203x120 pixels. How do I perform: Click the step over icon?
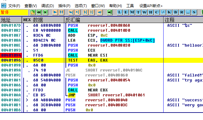(77, 12)
